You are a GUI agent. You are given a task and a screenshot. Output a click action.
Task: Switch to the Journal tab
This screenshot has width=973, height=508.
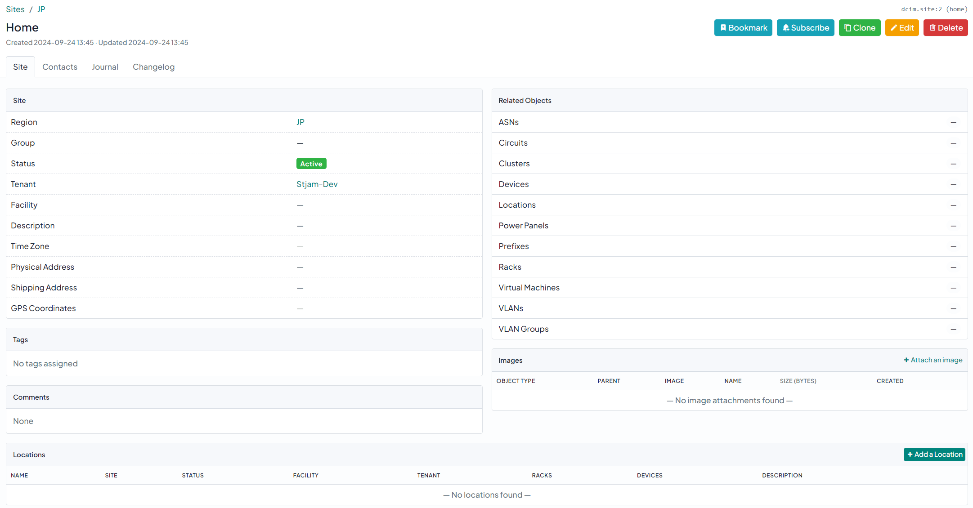click(x=105, y=67)
